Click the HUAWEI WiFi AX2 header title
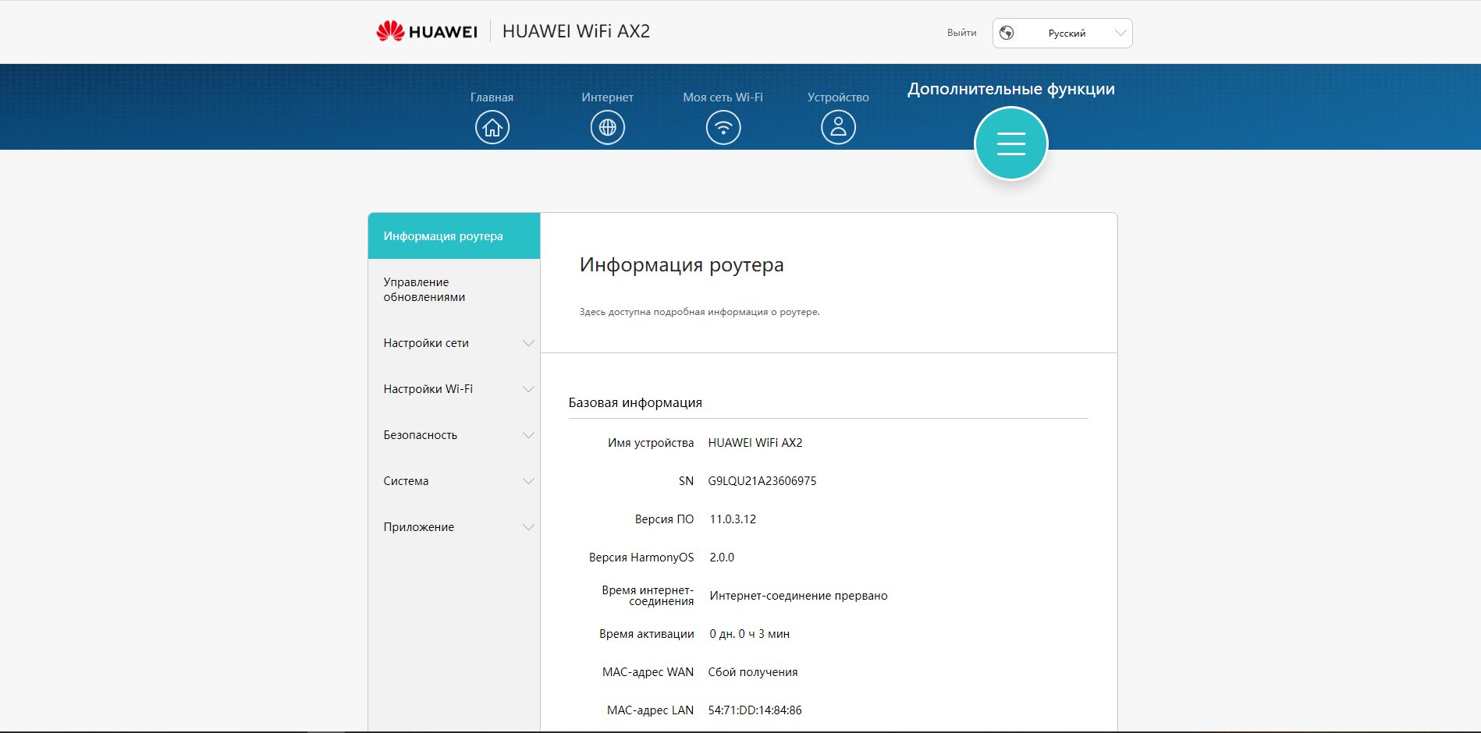Screen dimensions: 1481x733 [576, 31]
